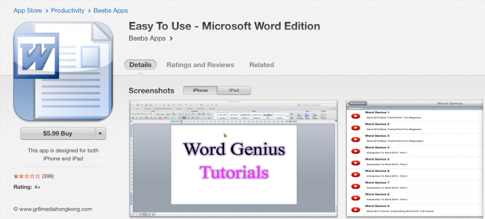Click the play icon beside Word Genius 7

click(355, 186)
